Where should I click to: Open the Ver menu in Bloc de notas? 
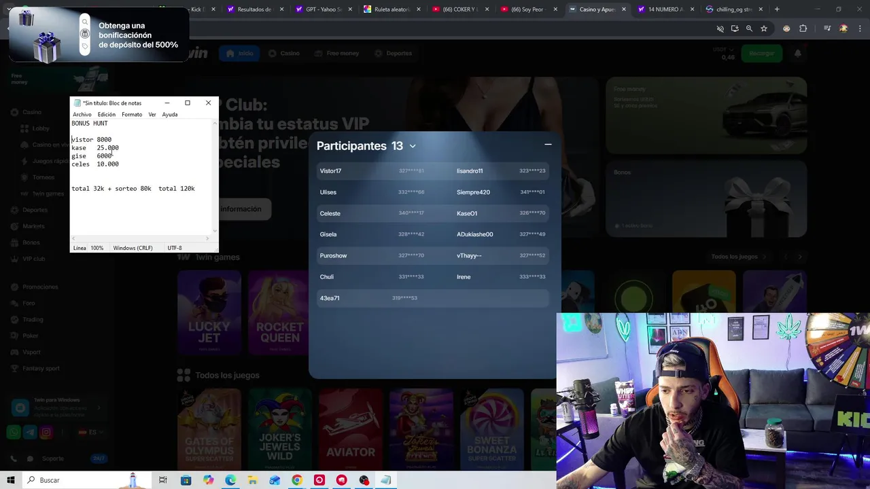coord(152,114)
